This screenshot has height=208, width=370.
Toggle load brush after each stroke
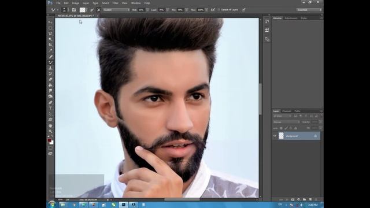92,10
